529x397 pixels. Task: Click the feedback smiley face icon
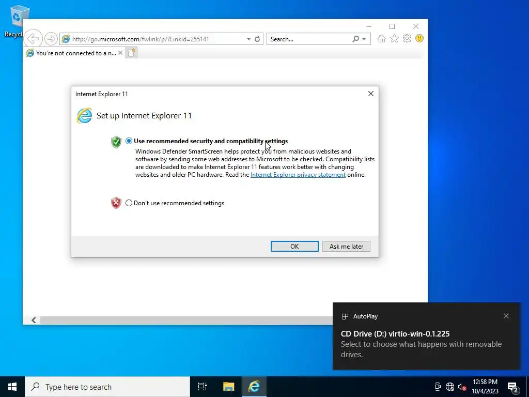click(419, 38)
